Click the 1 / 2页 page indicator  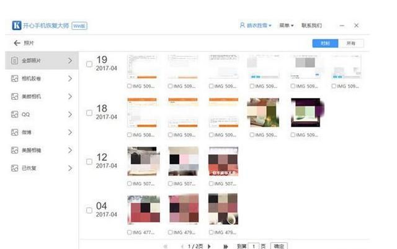[x=195, y=247]
